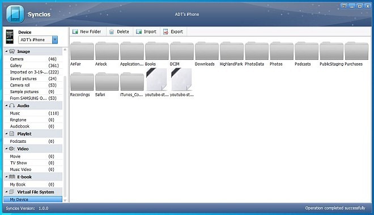The width and height of the screenshot is (374, 215).
Task: Open the My Book e-book category
Action: click(33, 185)
